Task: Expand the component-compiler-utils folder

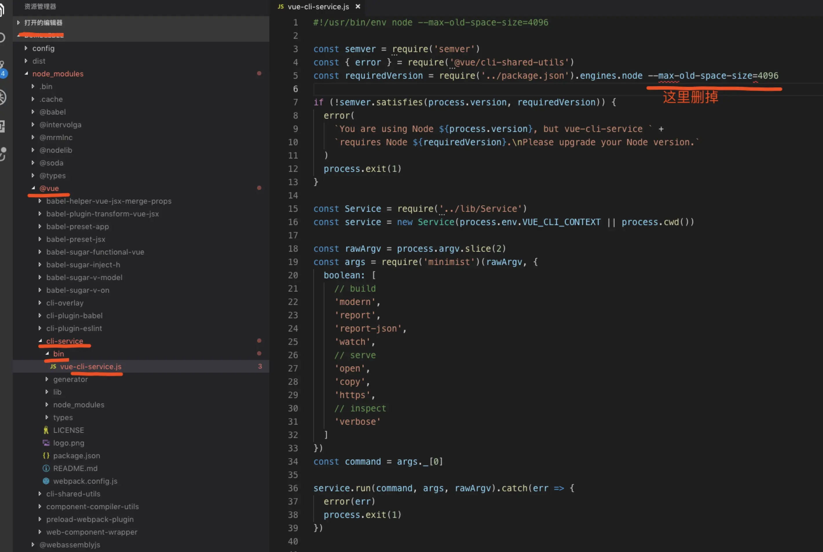Action: point(141,506)
